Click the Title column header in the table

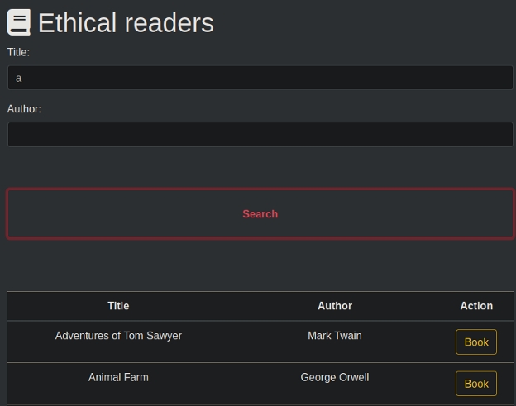click(x=118, y=306)
